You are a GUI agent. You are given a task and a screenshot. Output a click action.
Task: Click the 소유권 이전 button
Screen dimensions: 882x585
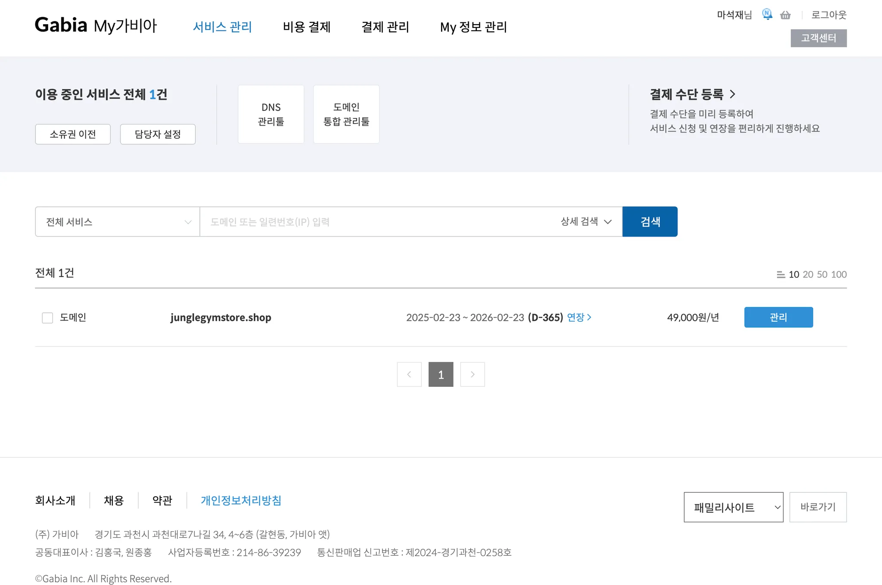point(73,134)
